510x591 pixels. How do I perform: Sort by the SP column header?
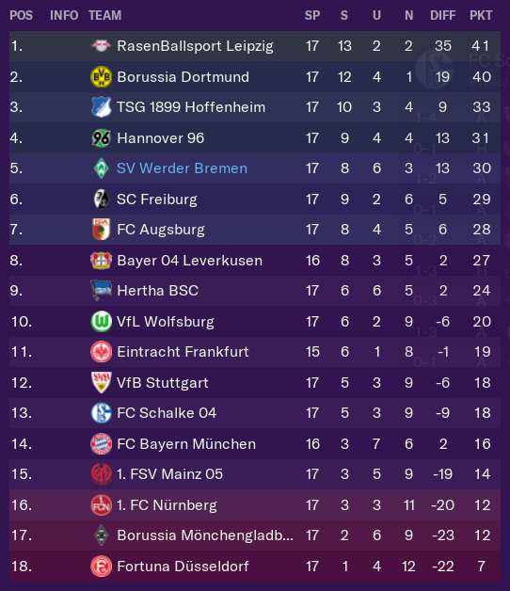[312, 15]
